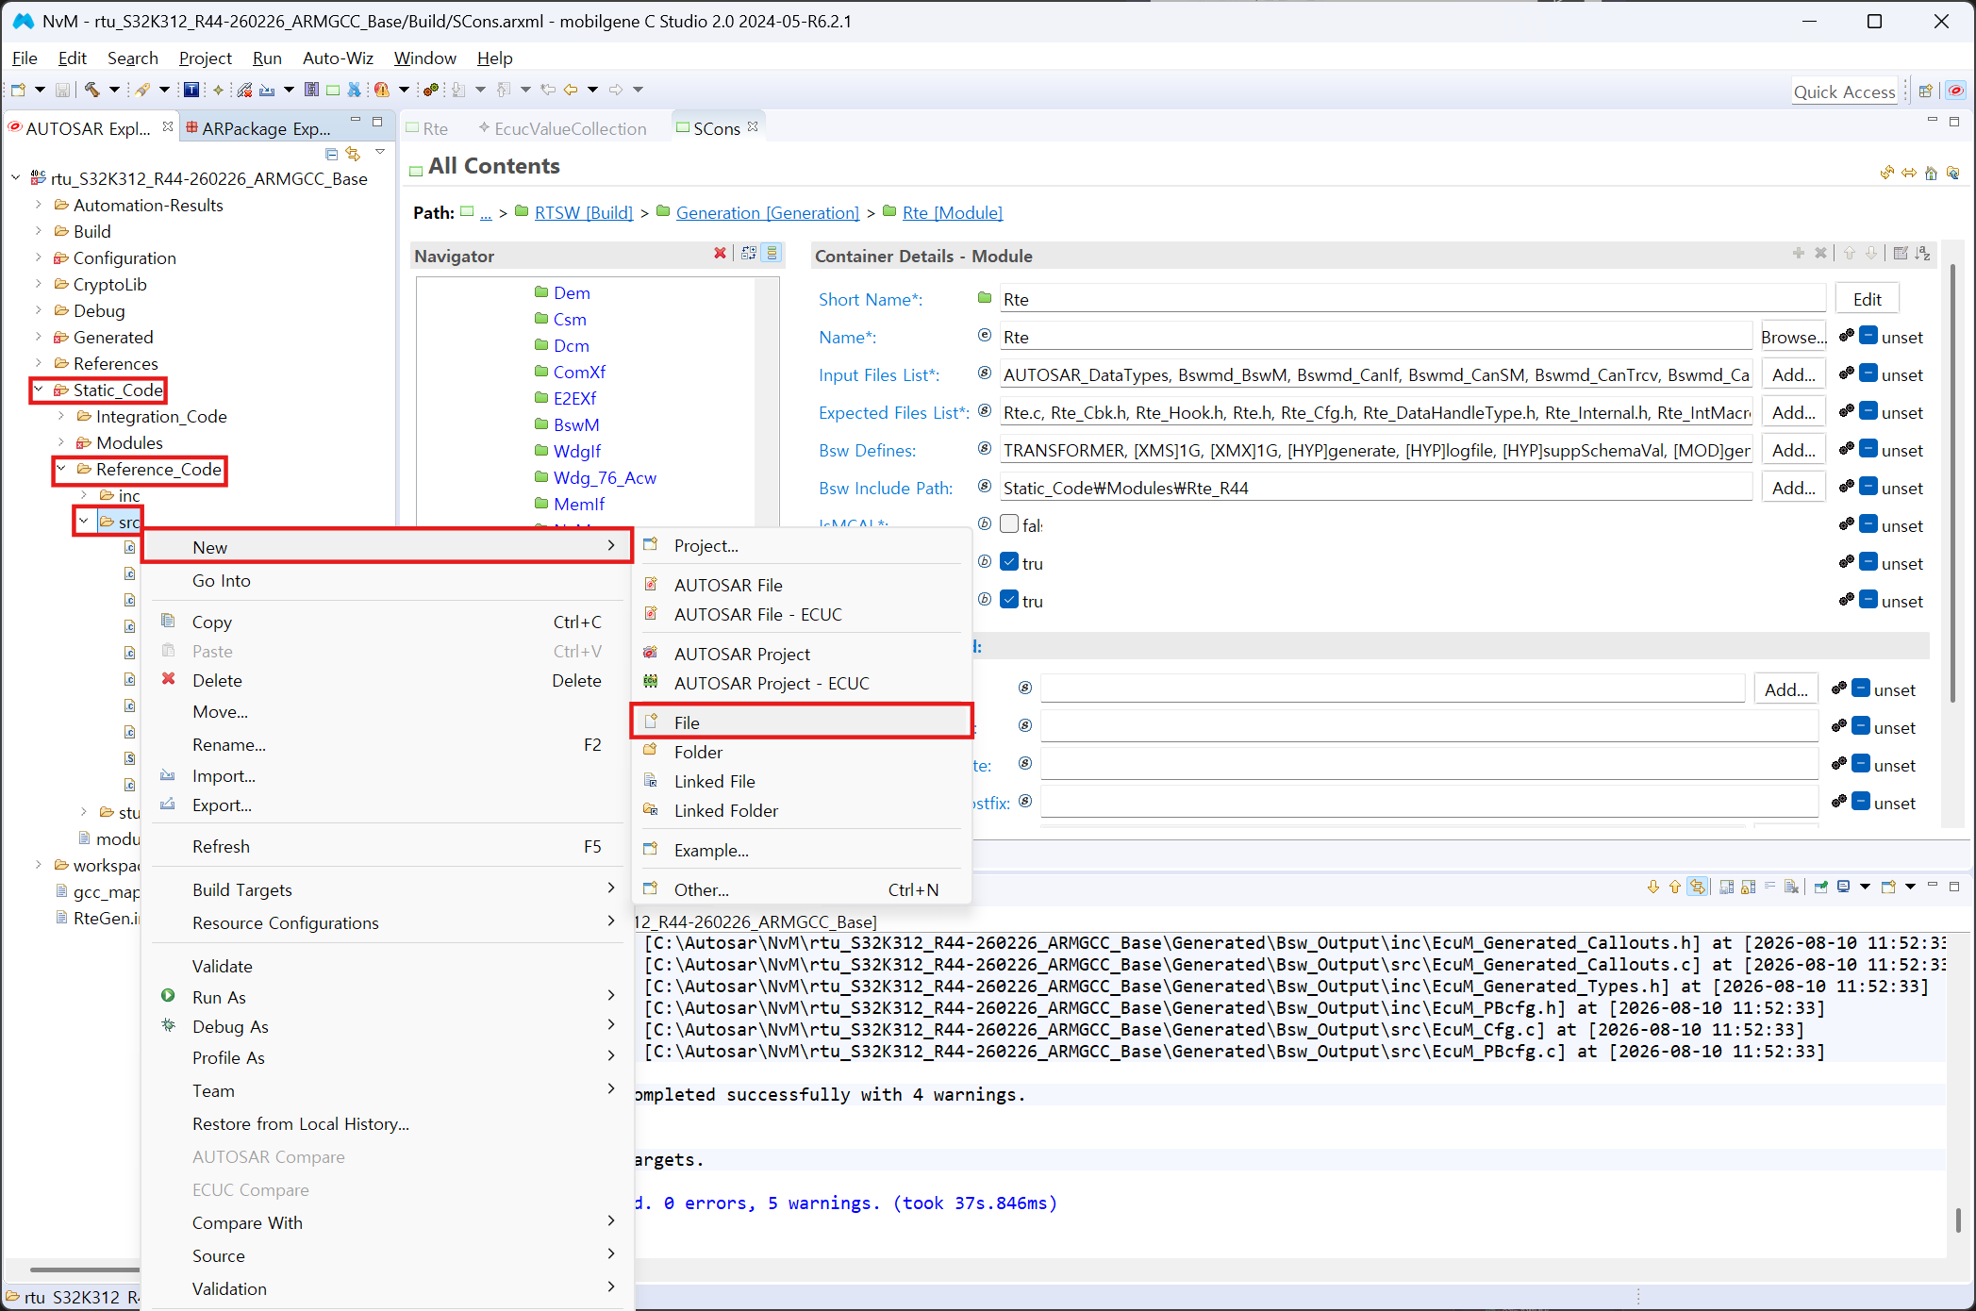
Task: Click the Edit button beside Short Name
Action: point(1867,299)
